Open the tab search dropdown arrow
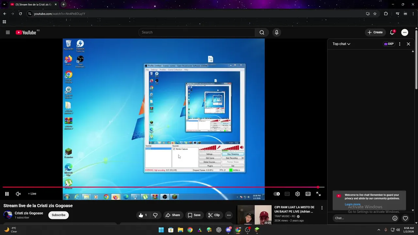Screen dimensions: 418x235 [x=4, y=5]
